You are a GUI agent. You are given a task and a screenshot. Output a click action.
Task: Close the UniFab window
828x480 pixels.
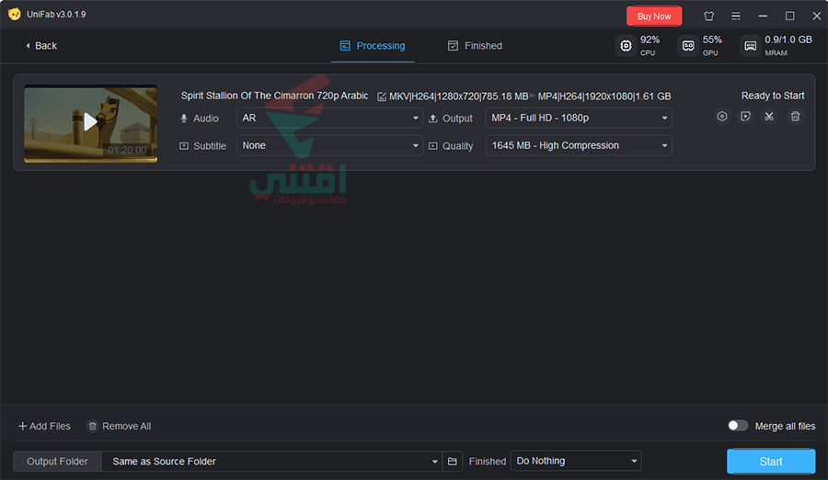pyautogui.click(x=816, y=16)
